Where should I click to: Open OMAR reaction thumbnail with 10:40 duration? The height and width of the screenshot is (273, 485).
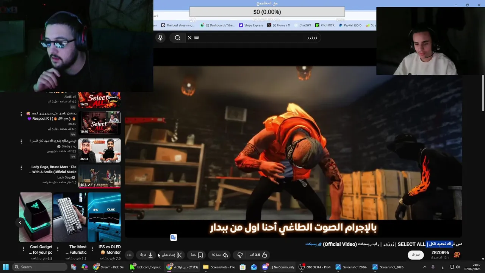pyautogui.click(x=99, y=122)
